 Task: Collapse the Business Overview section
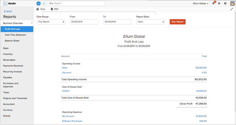[31, 23]
